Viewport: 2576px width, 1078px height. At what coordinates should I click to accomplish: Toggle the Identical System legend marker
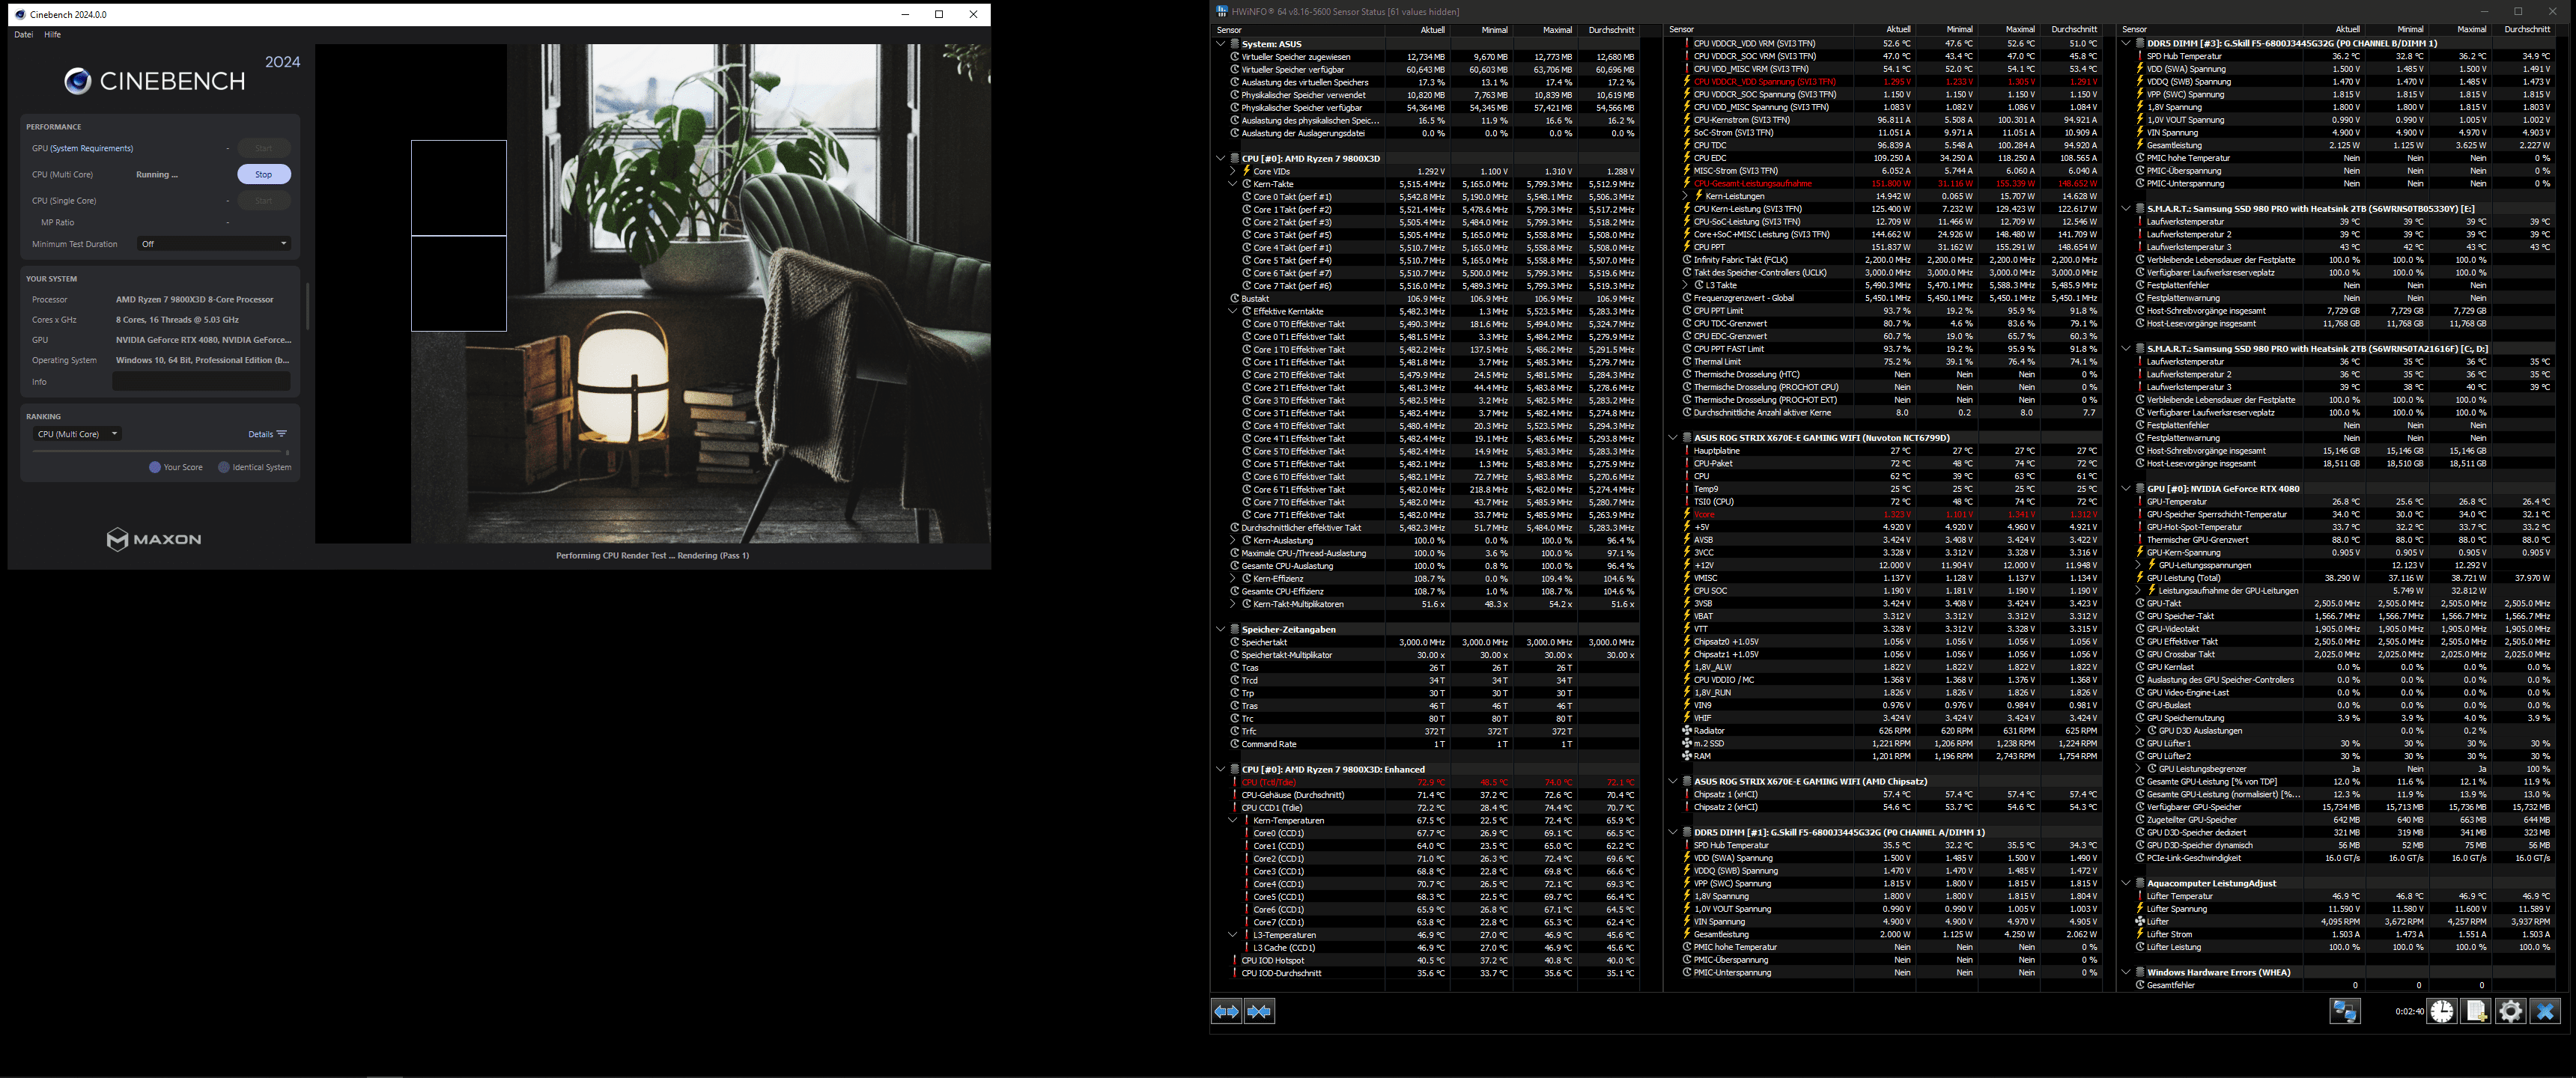click(x=224, y=467)
